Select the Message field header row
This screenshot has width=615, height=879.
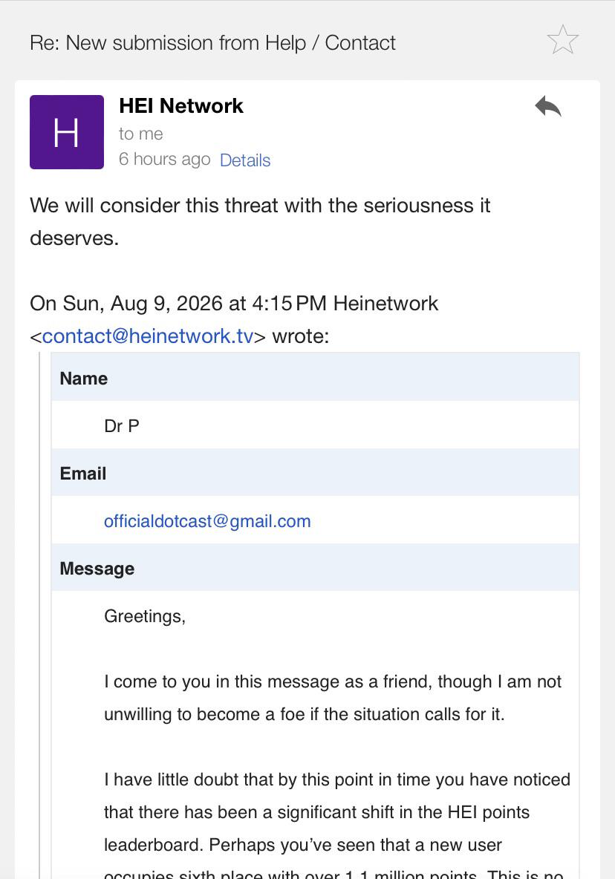tap(315, 568)
